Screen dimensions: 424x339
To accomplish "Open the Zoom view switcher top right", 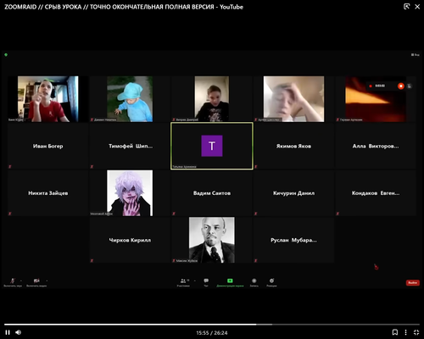I will [x=416, y=55].
